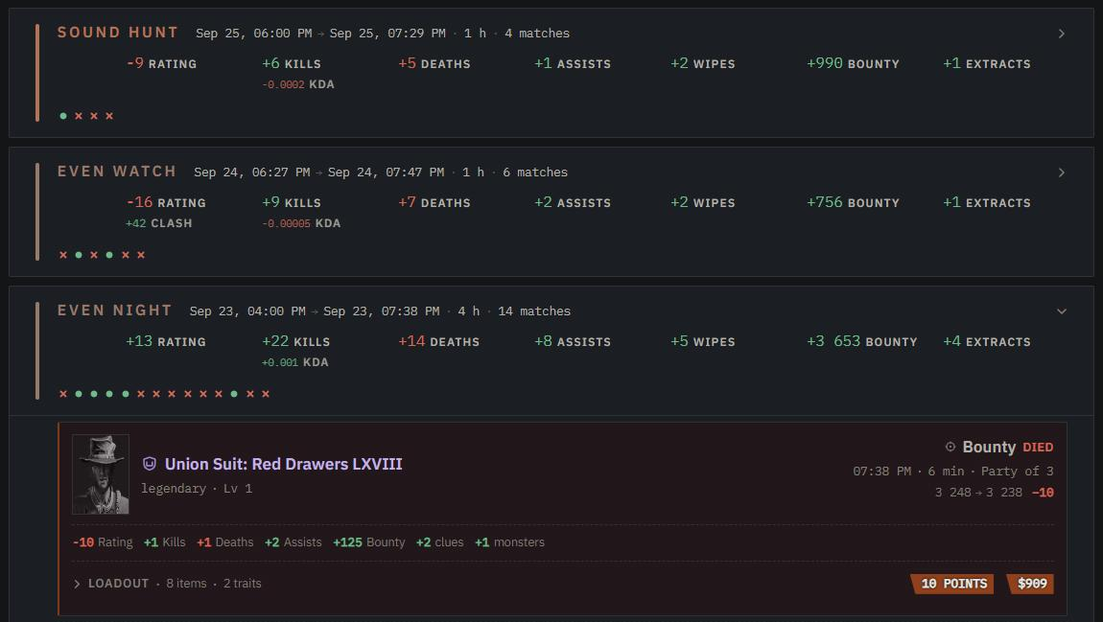Collapse the Even Night session chevron
The height and width of the screenshot is (622, 1103).
(x=1062, y=311)
